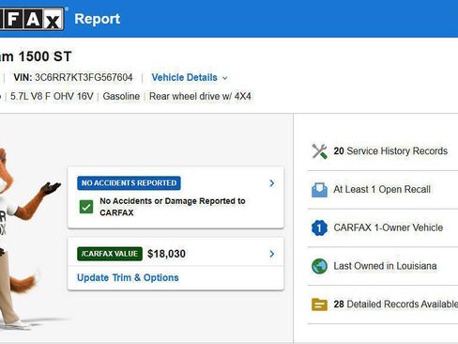Viewport: 458px width, 344px height.
Task: Click the Update Trim & Options link
Action: pos(128,277)
